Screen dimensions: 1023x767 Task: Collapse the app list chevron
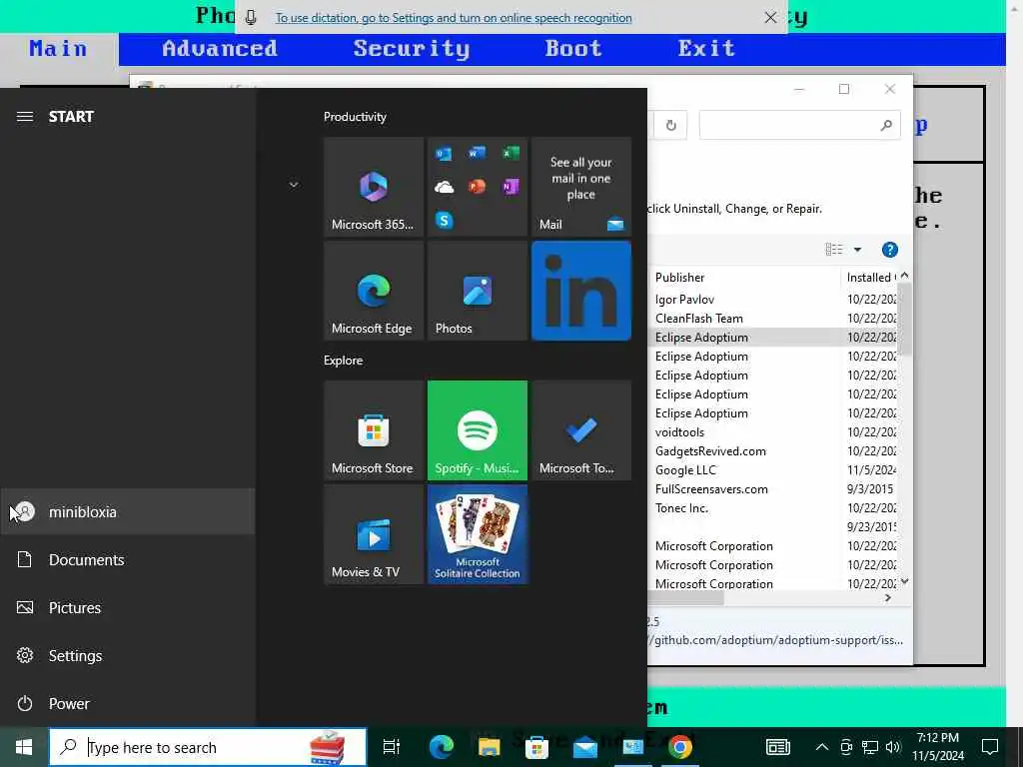pos(294,185)
